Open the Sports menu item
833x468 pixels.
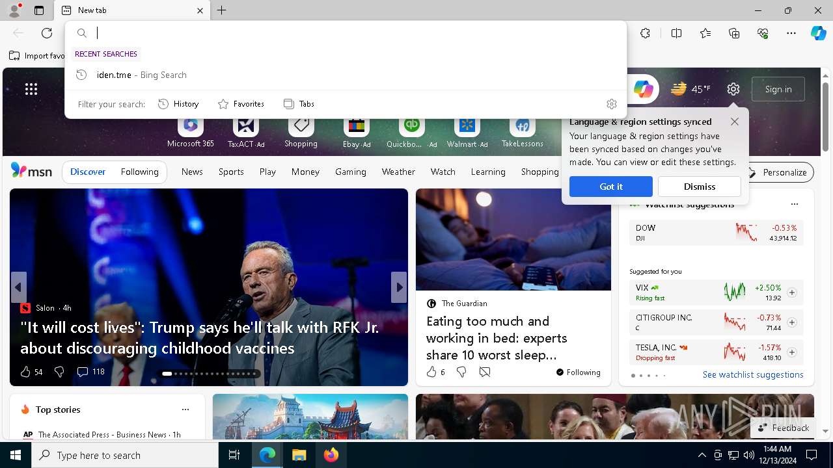coord(231,172)
